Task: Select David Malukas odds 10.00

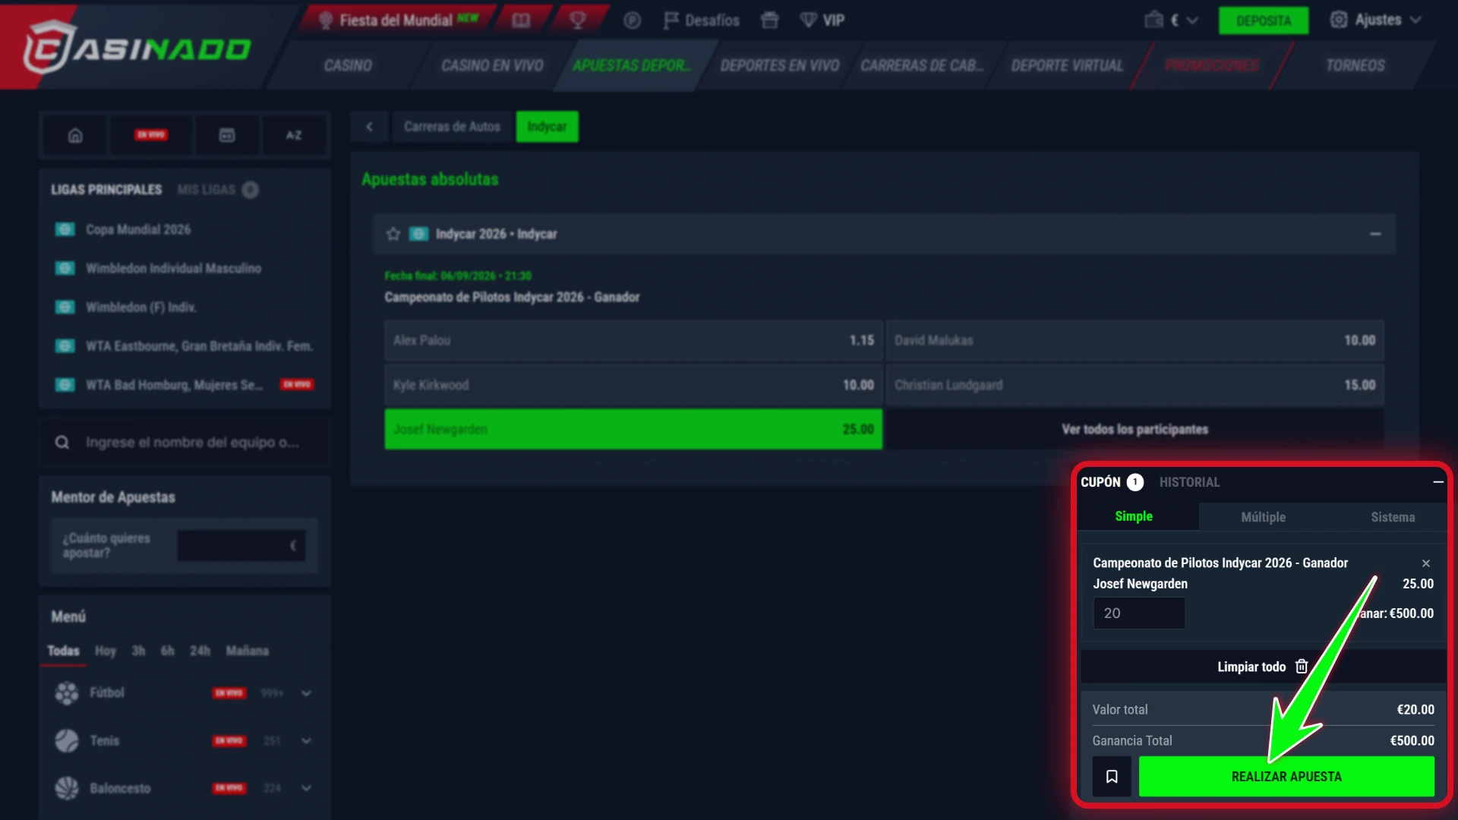Action: [1135, 340]
